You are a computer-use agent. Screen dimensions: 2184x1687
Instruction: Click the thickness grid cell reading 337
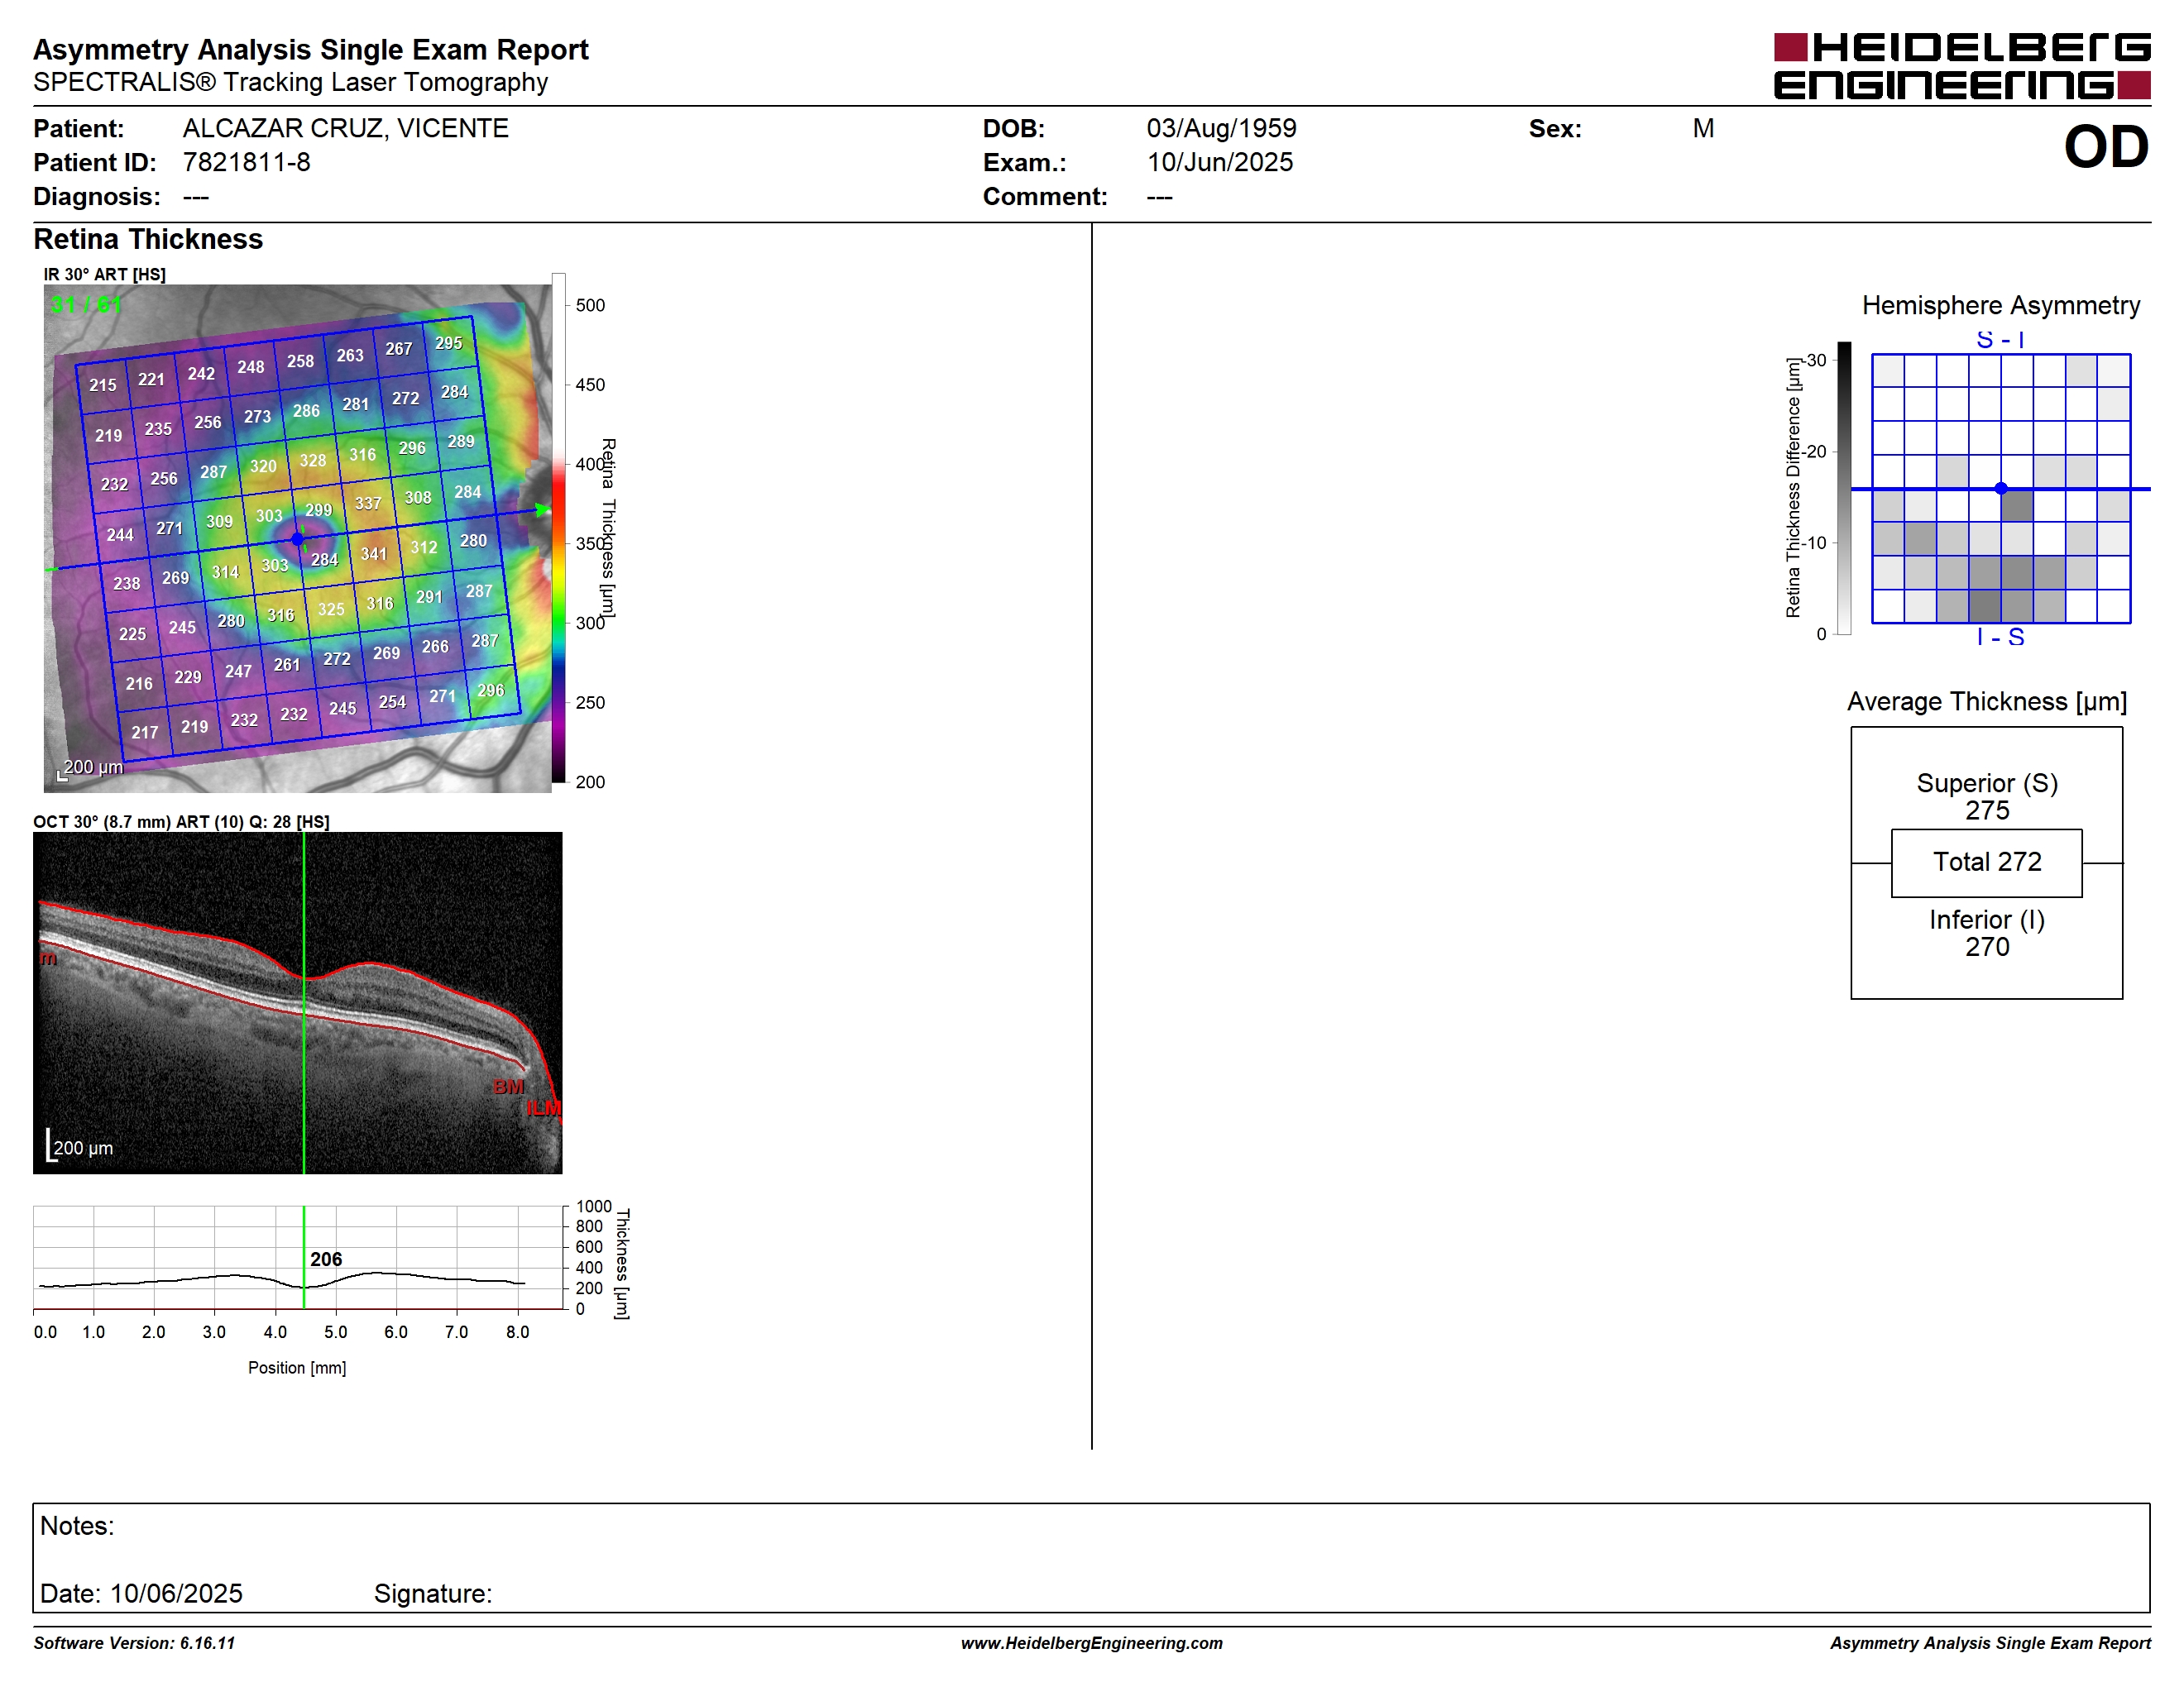(368, 503)
